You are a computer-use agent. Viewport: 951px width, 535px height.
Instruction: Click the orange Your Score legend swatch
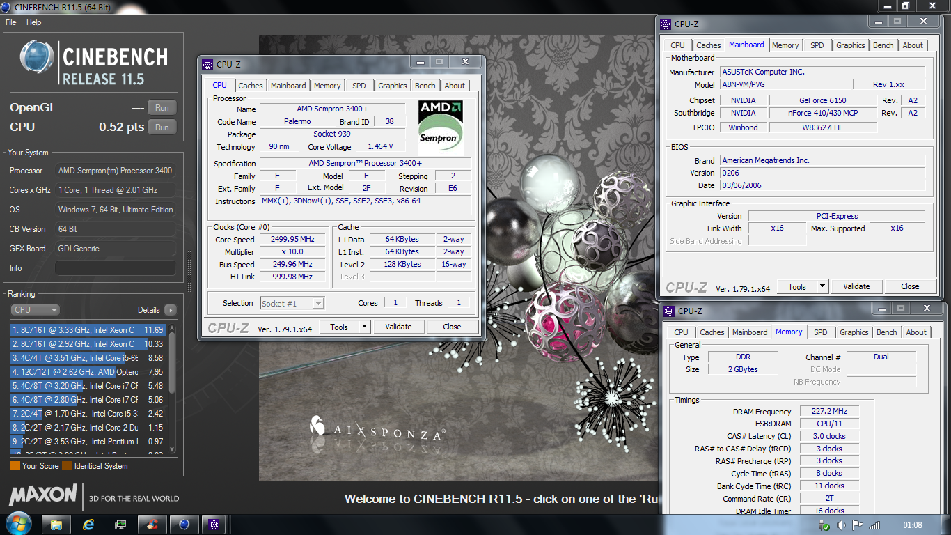tap(15, 466)
